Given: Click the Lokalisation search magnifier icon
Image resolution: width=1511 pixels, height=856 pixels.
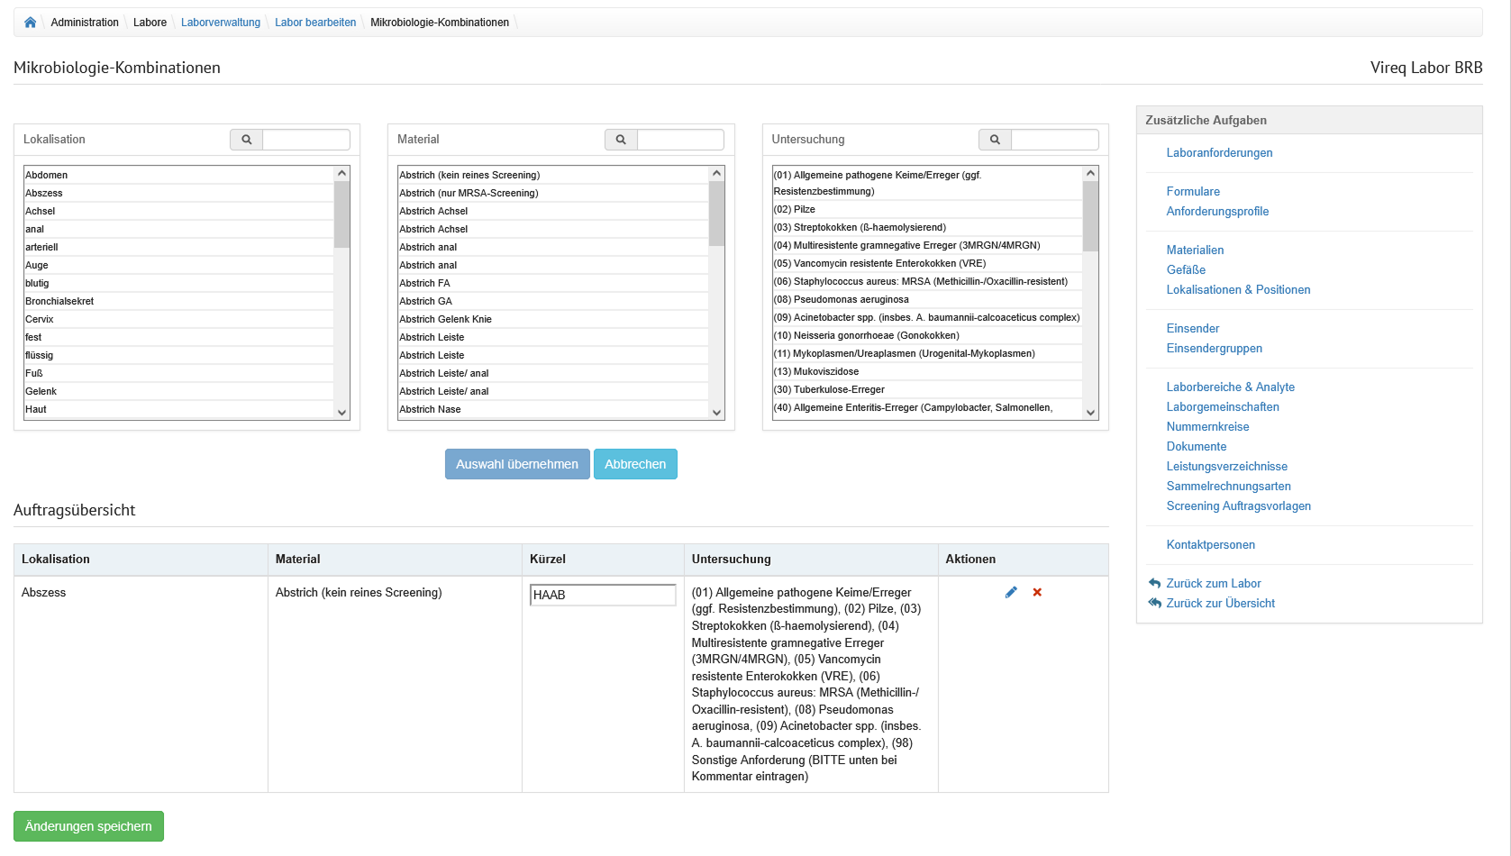Looking at the screenshot, I should [246, 140].
